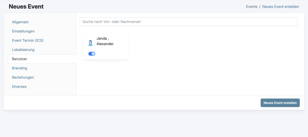This screenshot has height=137, width=308.
Task: Click the empty footer bar left of the create button
Action: click(x=129, y=103)
